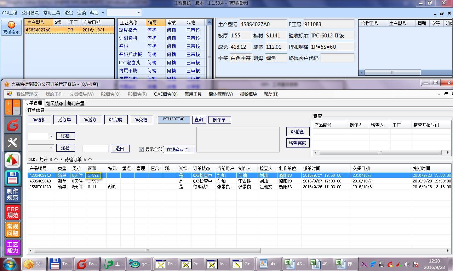Viewport: 453px width, 271px height.
Task: Open the empty combo box in top toolbar
Action: click(124, 12)
